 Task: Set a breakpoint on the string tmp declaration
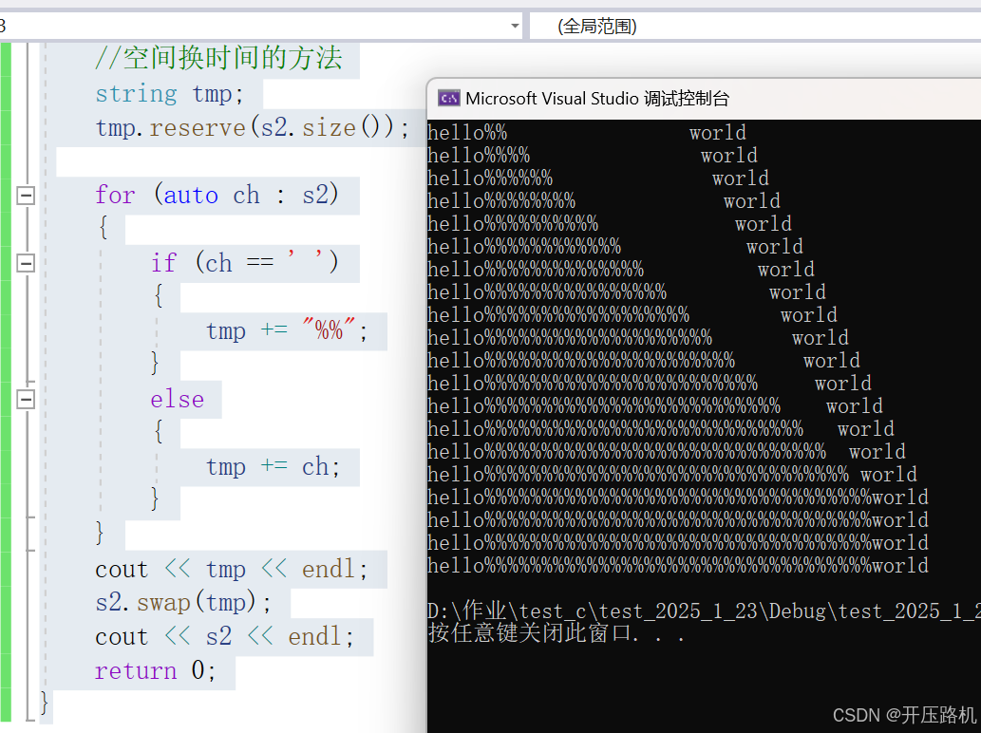pos(7,93)
